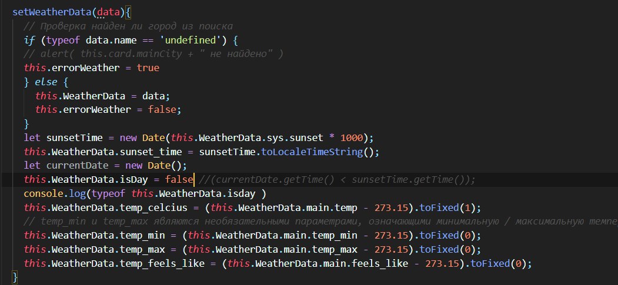
Task: Click the sunset_time property name
Action: [151, 152]
